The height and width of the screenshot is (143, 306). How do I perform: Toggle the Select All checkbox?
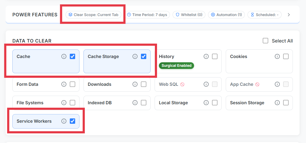click(x=265, y=41)
